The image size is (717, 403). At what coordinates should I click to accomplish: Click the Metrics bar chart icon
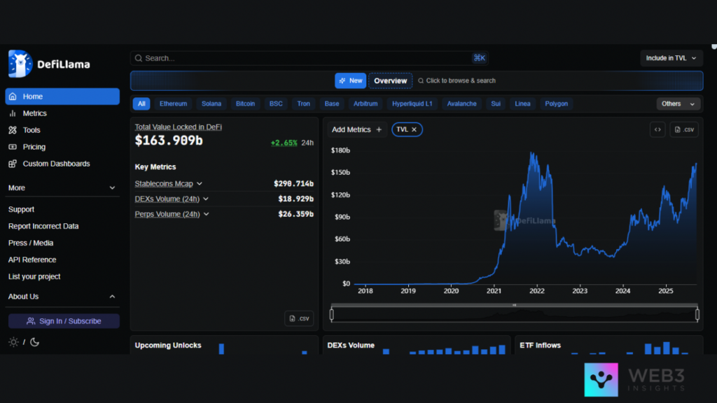[x=13, y=113]
